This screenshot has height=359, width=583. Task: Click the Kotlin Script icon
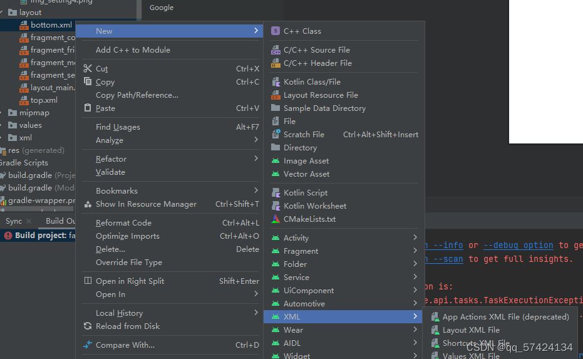(x=276, y=193)
